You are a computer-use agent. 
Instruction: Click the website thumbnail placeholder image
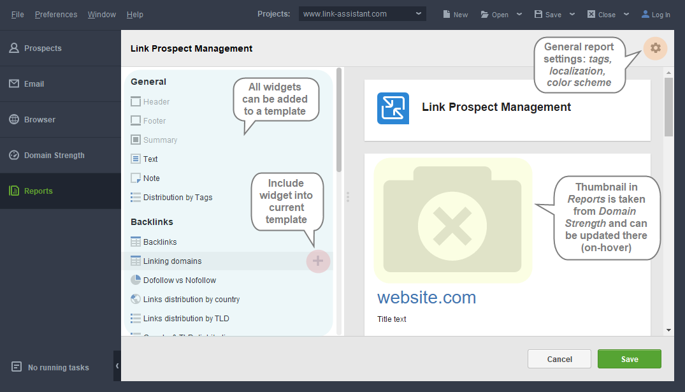pos(452,221)
